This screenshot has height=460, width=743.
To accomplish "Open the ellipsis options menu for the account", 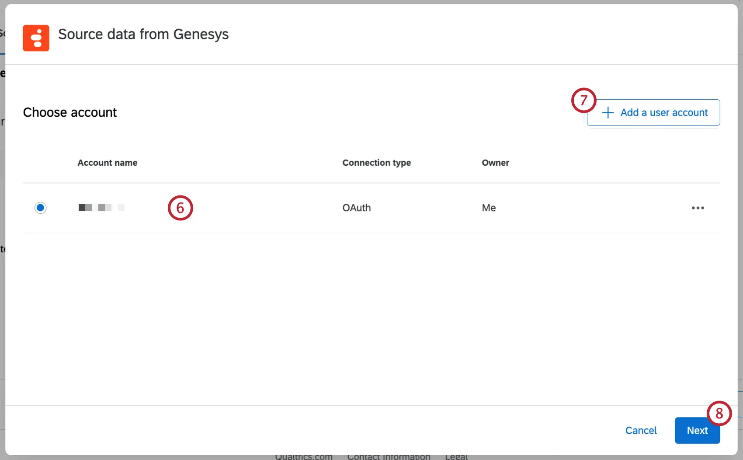I will click(698, 208).
